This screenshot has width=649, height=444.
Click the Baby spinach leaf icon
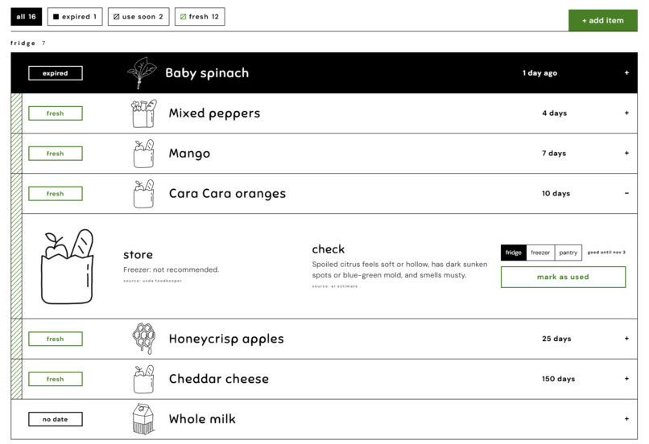click(x=142, y=72)
